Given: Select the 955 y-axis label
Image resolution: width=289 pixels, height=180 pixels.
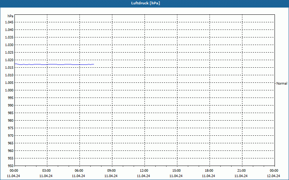Looking at the screenshot, I should click(x=11, y=158).
